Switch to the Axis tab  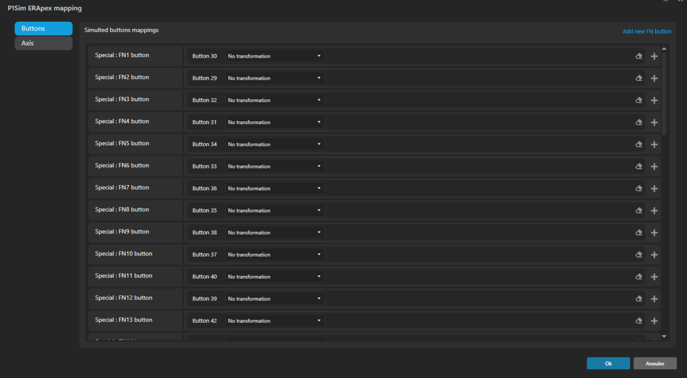[x=43, y=43]
